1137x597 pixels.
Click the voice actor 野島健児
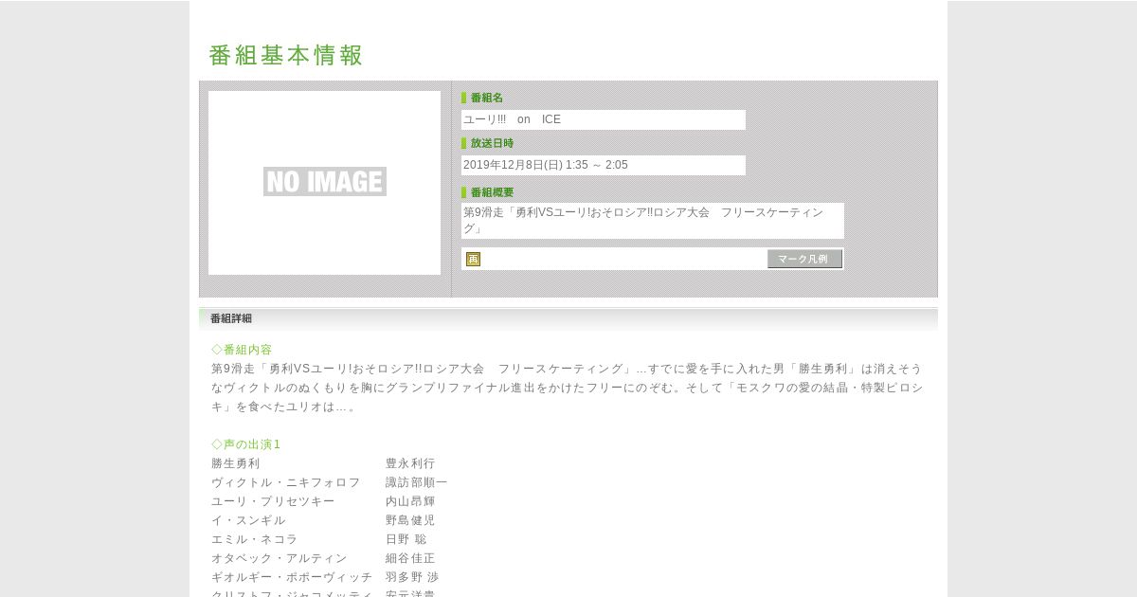tap(410, 520)
